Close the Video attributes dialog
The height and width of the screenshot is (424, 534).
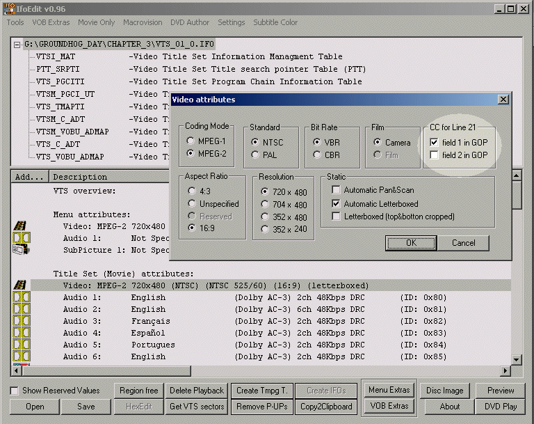pyautogui.click(x=503, y=100)
